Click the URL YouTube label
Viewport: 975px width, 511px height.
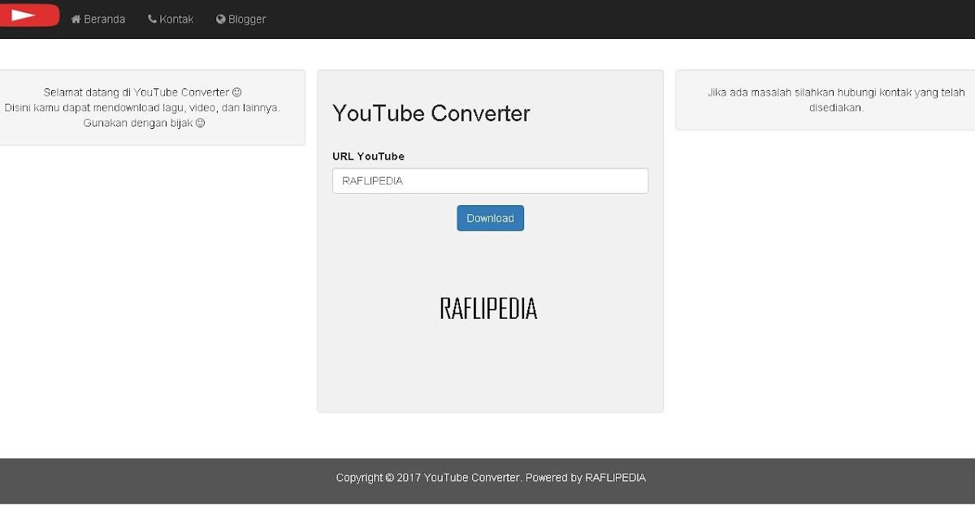pos(368,156)
